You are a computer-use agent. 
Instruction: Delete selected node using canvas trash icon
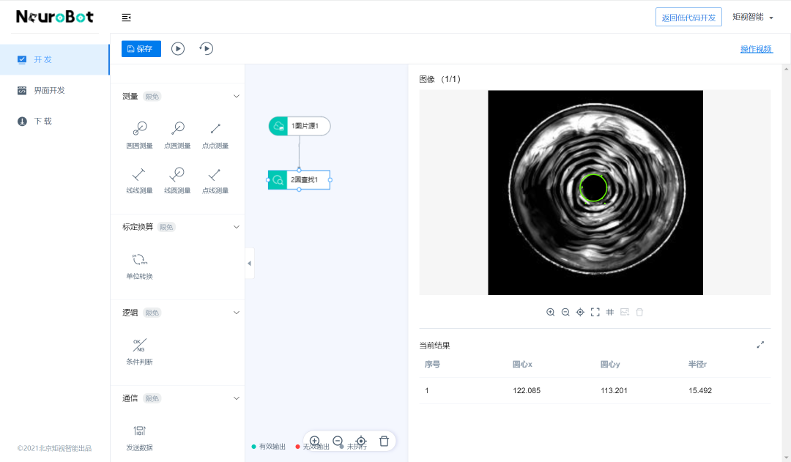[x=384, y=441]
